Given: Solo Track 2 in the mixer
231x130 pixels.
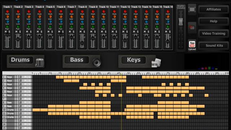Looking at the screenshot, I should (x=20, y=32).
